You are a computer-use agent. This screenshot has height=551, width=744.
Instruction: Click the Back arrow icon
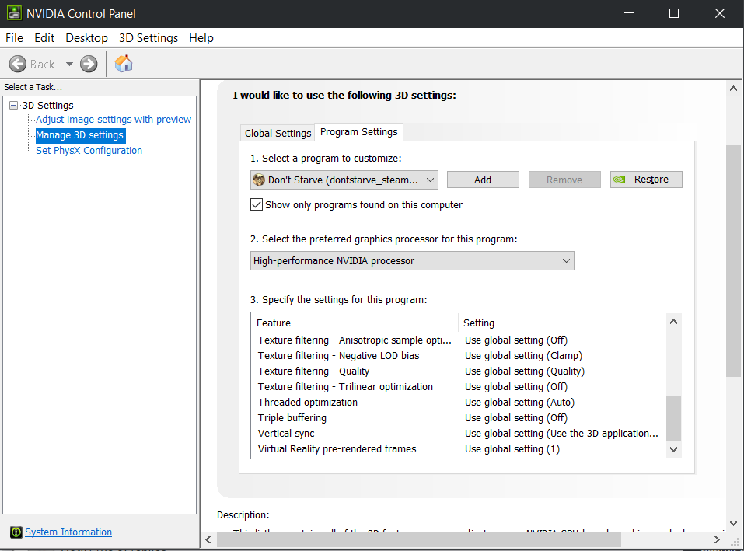pyautogui.click(x=18, y=64)
